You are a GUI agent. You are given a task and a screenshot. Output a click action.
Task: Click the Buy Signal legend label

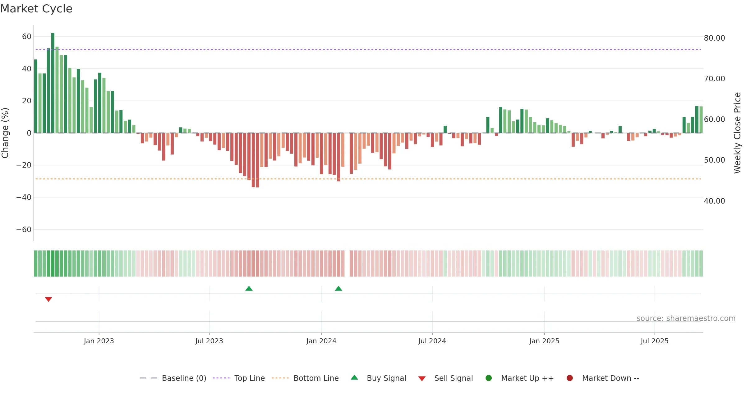(x=386, y=378)
